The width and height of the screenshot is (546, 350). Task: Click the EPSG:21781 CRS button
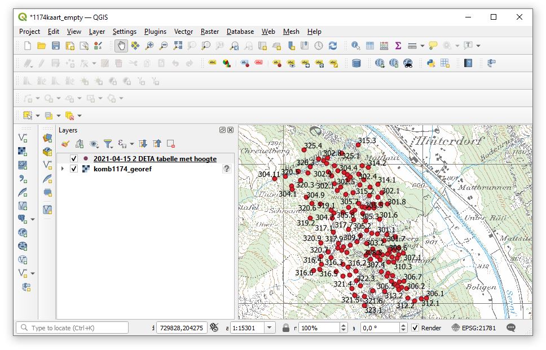[474, 328]
